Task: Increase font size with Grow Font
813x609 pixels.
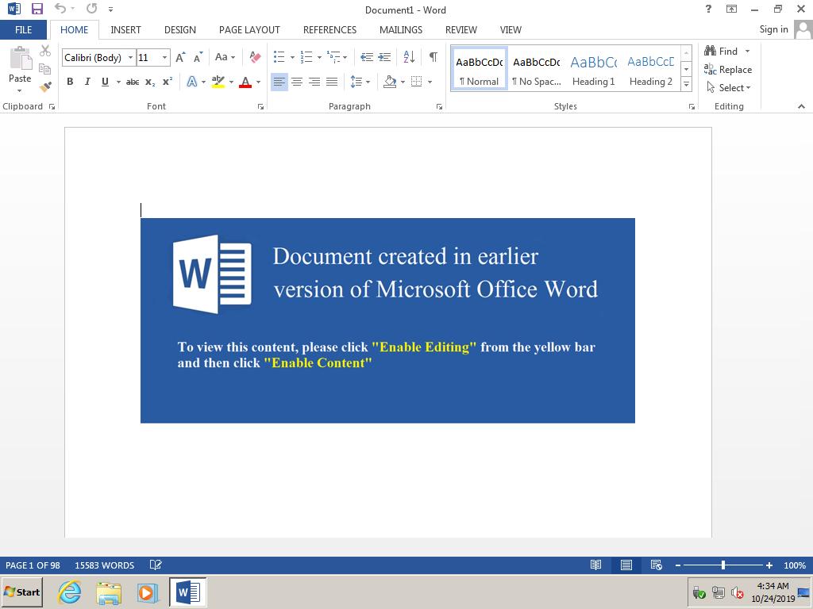Action: [x=180, y=57]
